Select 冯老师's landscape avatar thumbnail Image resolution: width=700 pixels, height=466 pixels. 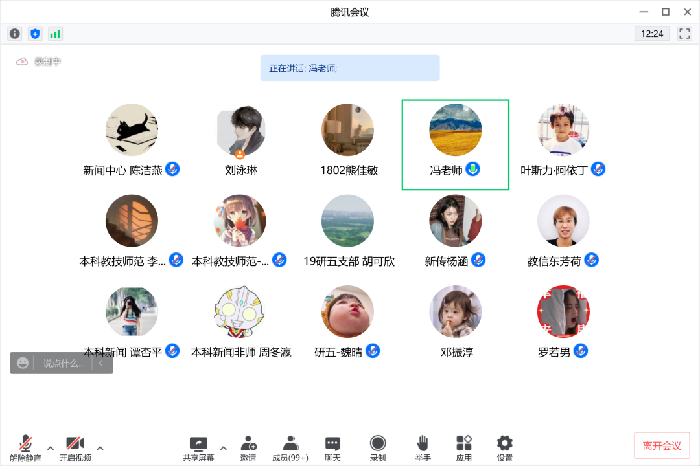(x=456, y=130)
